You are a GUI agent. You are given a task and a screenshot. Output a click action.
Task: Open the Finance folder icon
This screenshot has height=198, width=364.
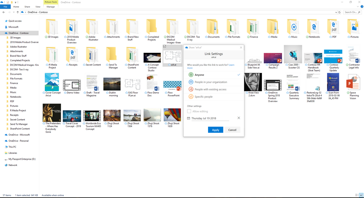(x=253, y=27)
